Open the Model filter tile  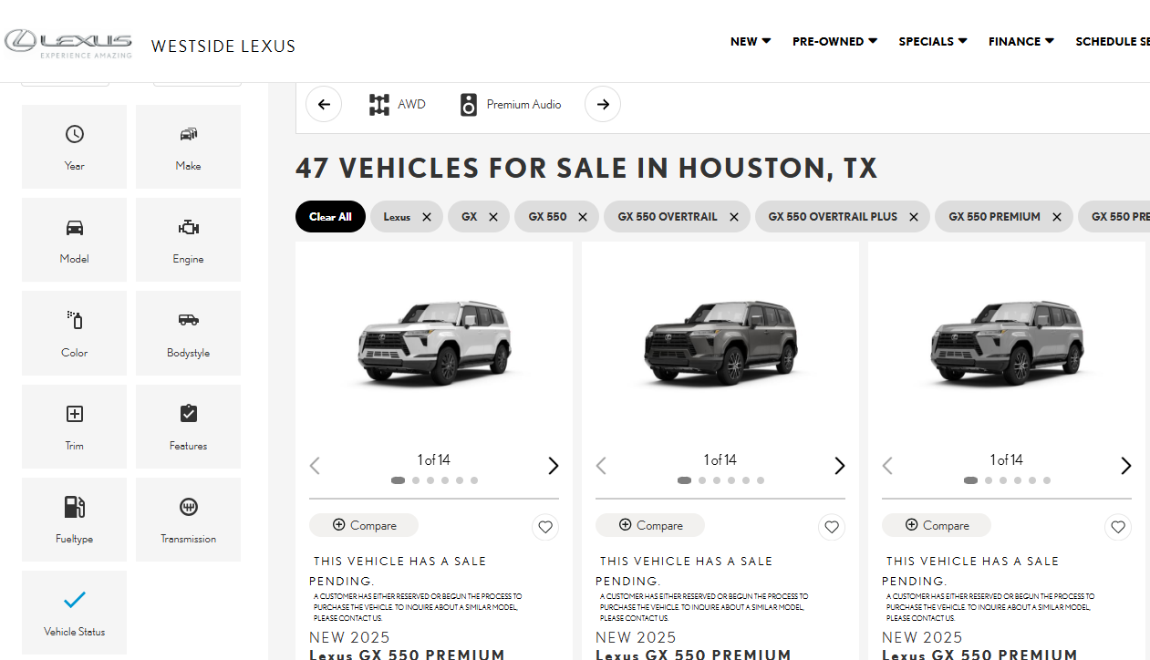(74, 240)
